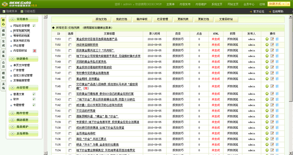Select checkbox in row 7145
This screenshot has width=293, height=155.
(70, 86)
